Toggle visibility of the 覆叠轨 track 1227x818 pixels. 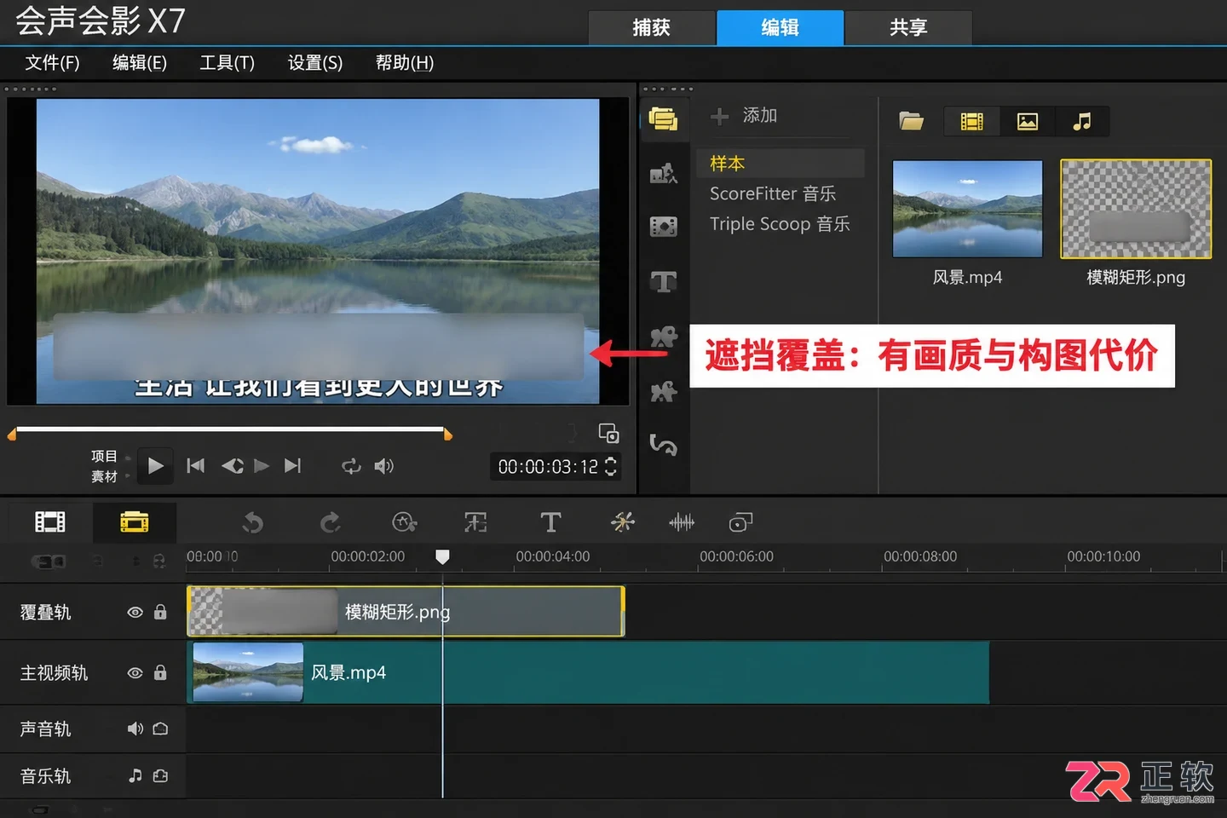pos(135,612)
